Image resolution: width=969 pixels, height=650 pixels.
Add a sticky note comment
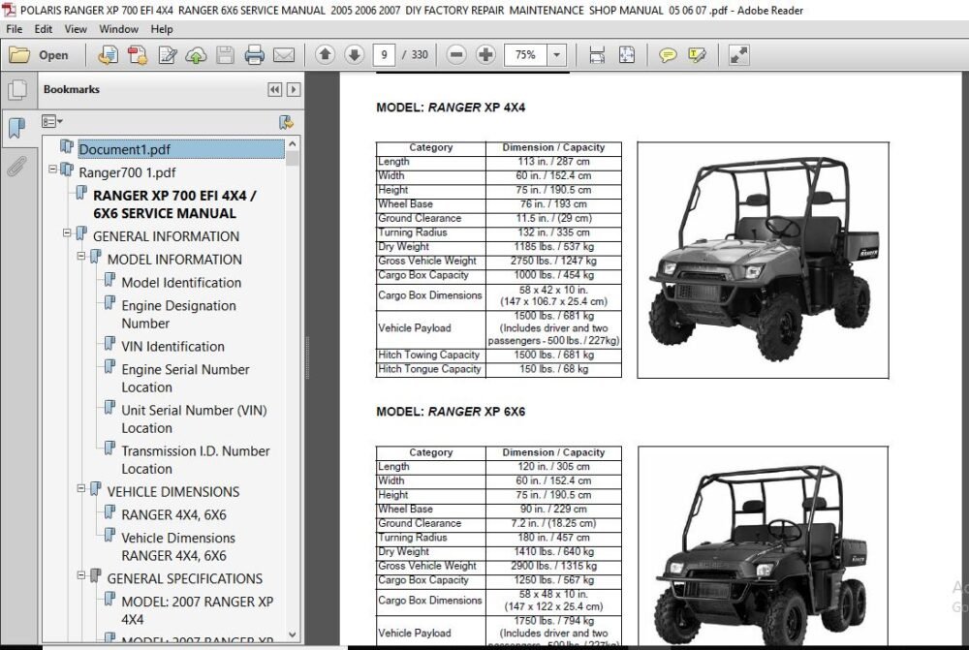[x=668, y=55]
